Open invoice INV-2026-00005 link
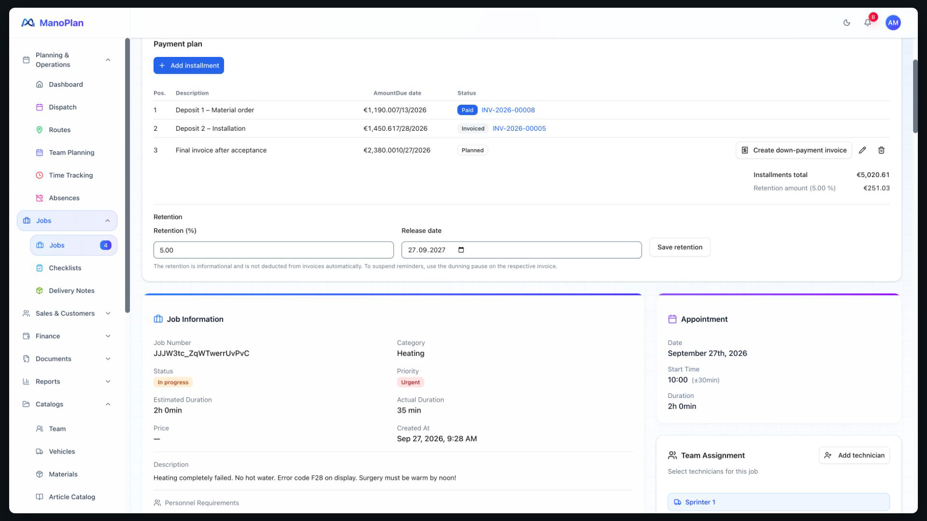 point(519,128)
